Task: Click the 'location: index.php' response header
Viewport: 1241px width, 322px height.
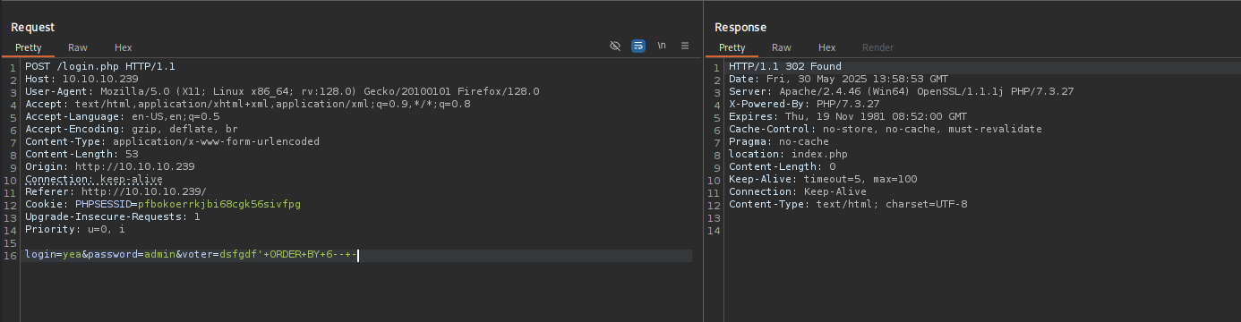Action: pyautogui.click(x=788, y=155)
